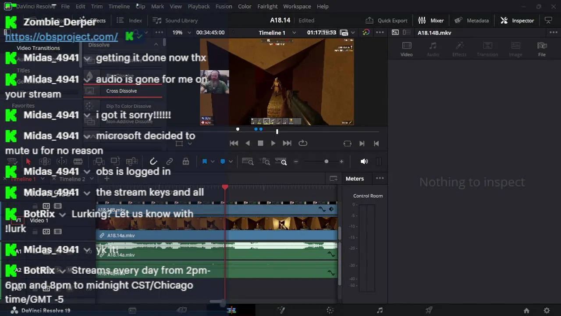
Task: Open the Cut page icon
Action: pos(181,310)
